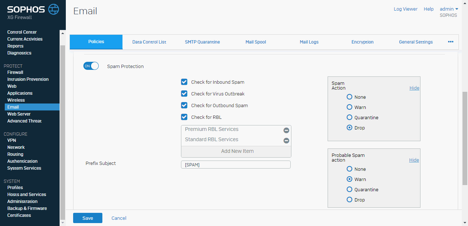Open the more tabs ellipsis menu
The height and width of the screenshot is (226, 468).
coord(450,42)
